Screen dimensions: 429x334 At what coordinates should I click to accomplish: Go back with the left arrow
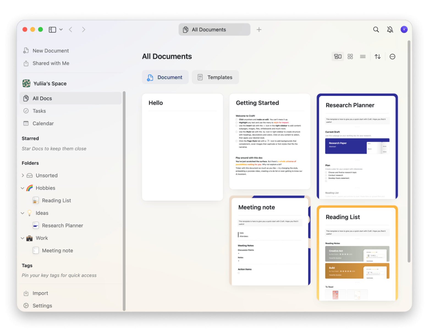tap(71, 29)
